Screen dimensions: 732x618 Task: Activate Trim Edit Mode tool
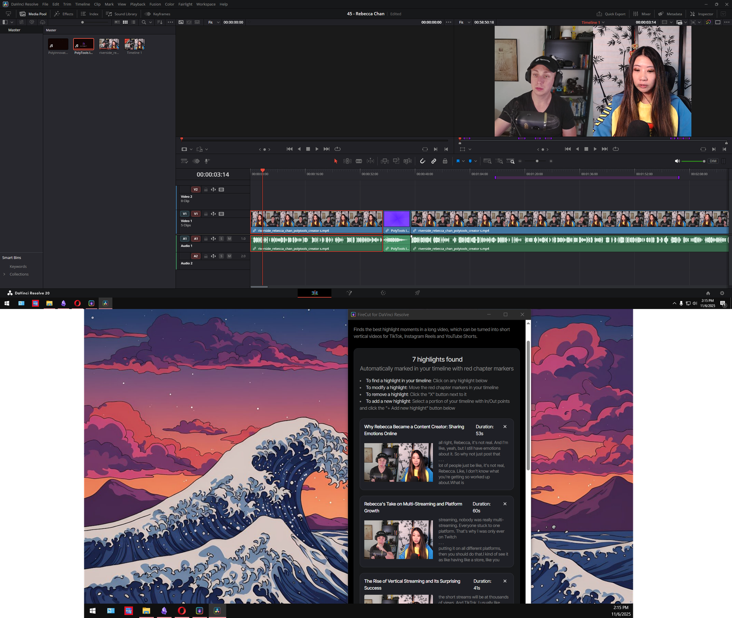pyautogui.click(x=347, y=161)
